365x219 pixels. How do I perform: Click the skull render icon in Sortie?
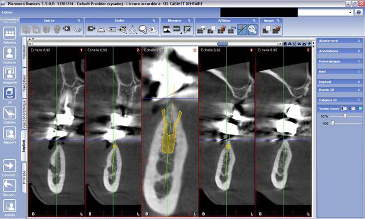143,29
